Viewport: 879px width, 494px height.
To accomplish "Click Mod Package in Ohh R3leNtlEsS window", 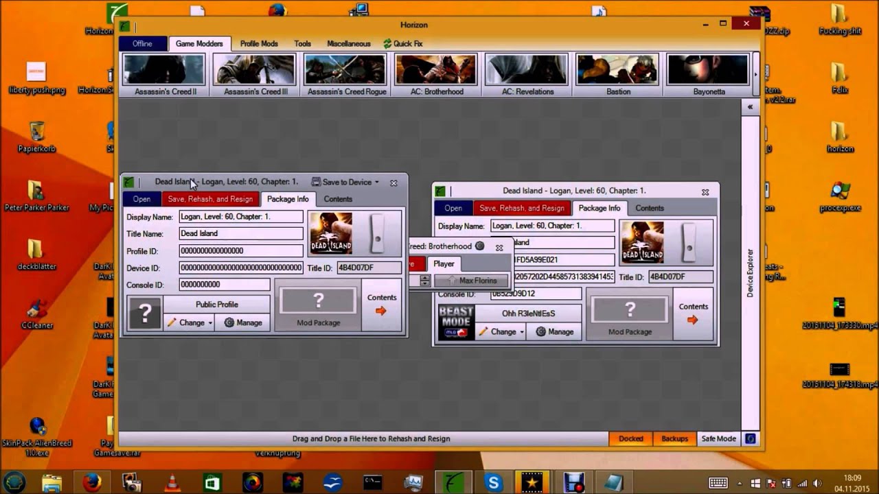I will pos(630,315).
